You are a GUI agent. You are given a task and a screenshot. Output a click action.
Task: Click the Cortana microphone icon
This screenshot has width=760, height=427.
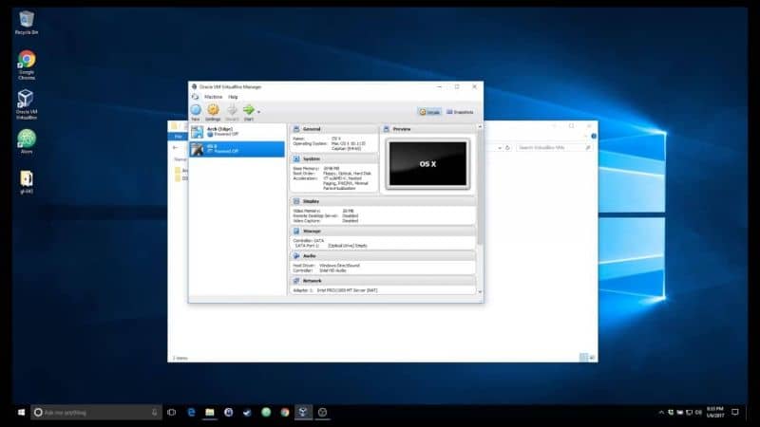pyautogui.click(x=154, y=413)
